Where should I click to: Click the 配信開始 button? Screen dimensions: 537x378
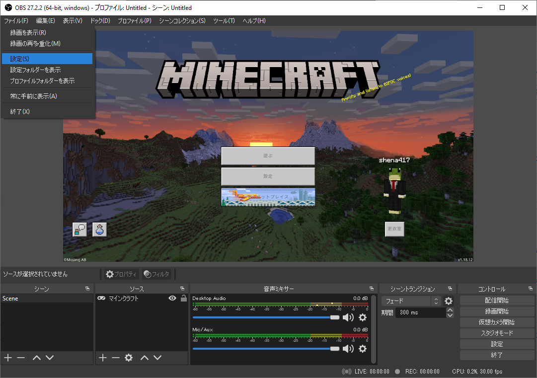coord(497,301)
